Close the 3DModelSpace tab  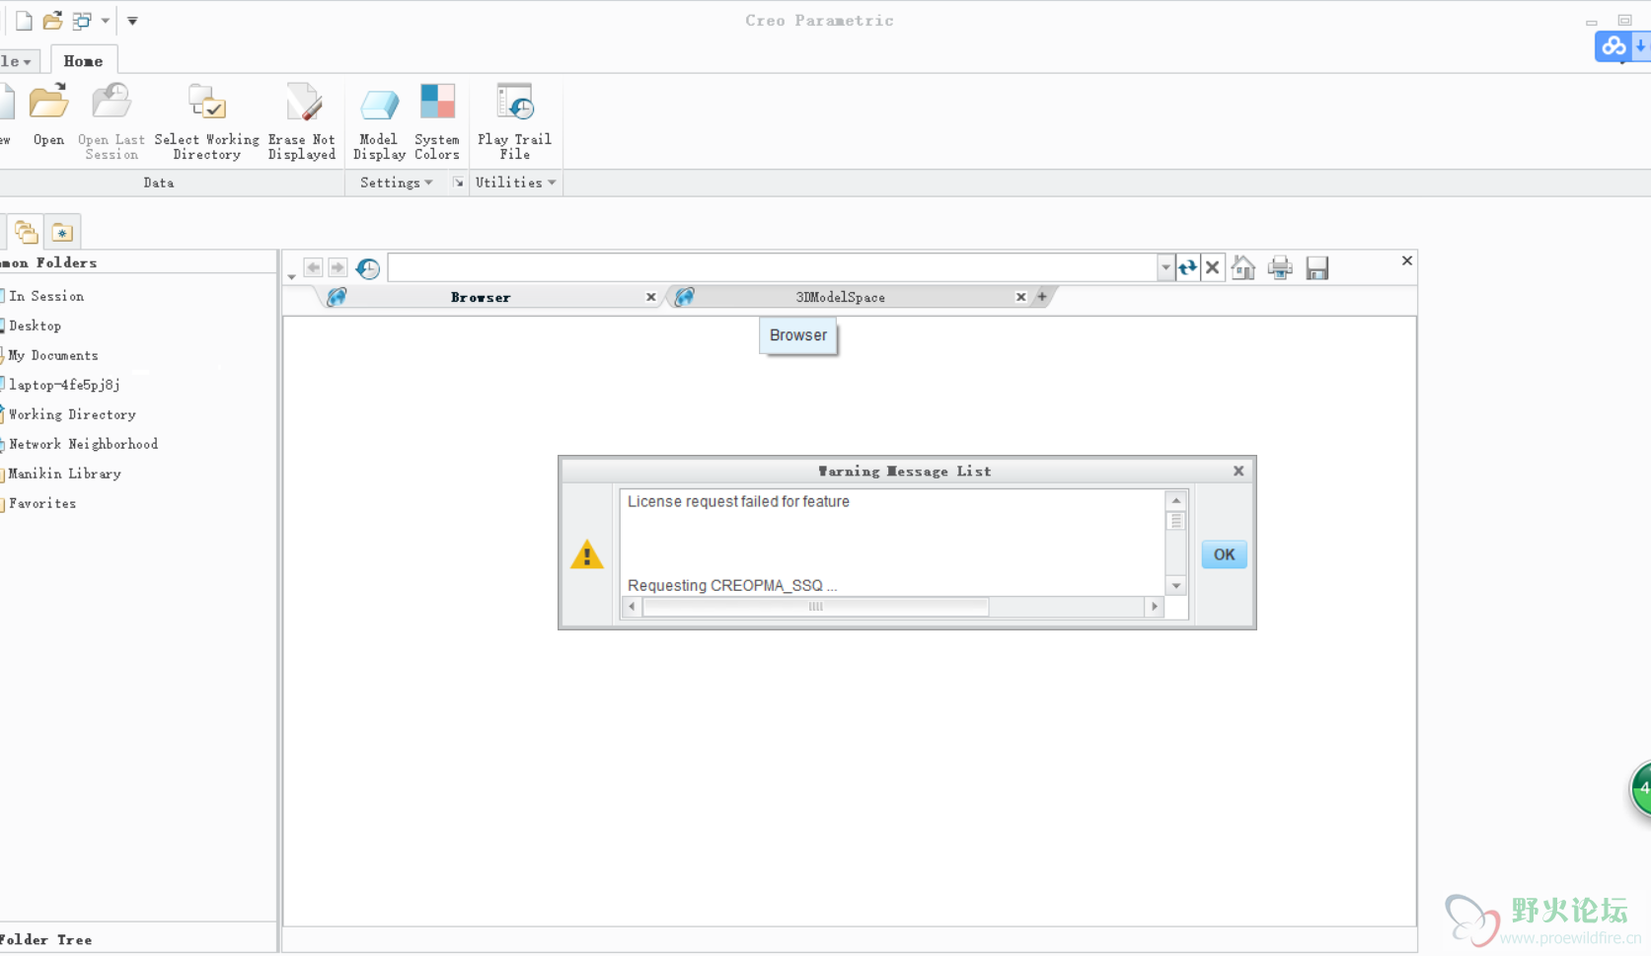[1021, 297]
